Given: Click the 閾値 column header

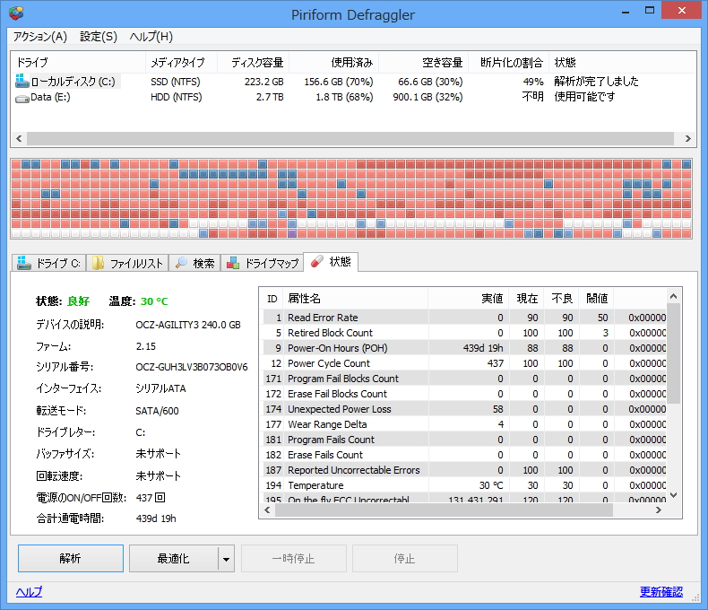Looking at the screenshot, I should coord(597,298).
